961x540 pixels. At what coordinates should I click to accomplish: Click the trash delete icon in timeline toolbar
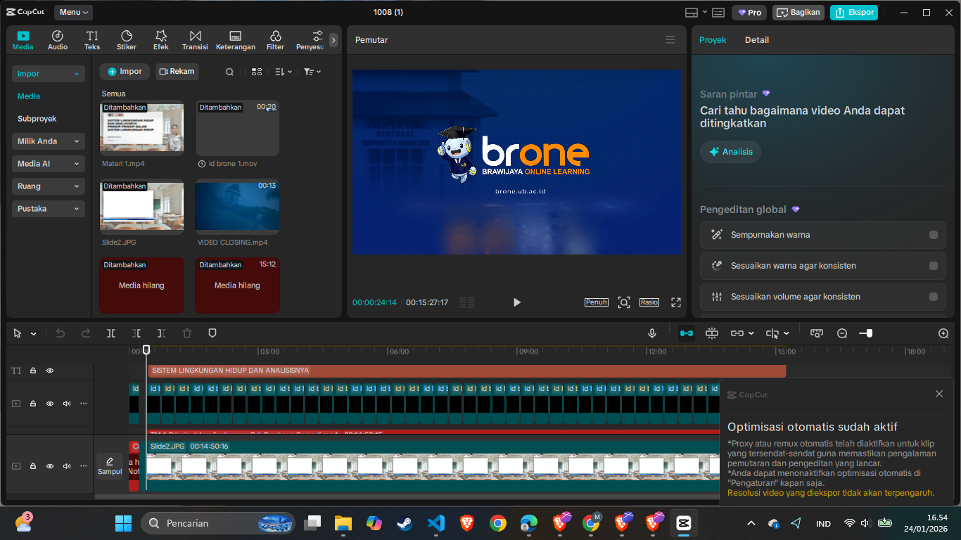[x=187, y=333]
